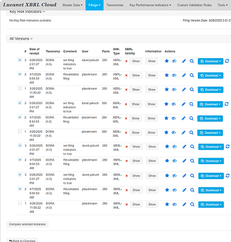Open the Taxonomies tab
Image resolution: width=231 pixels, height=242 pixels.
point(115,5)
